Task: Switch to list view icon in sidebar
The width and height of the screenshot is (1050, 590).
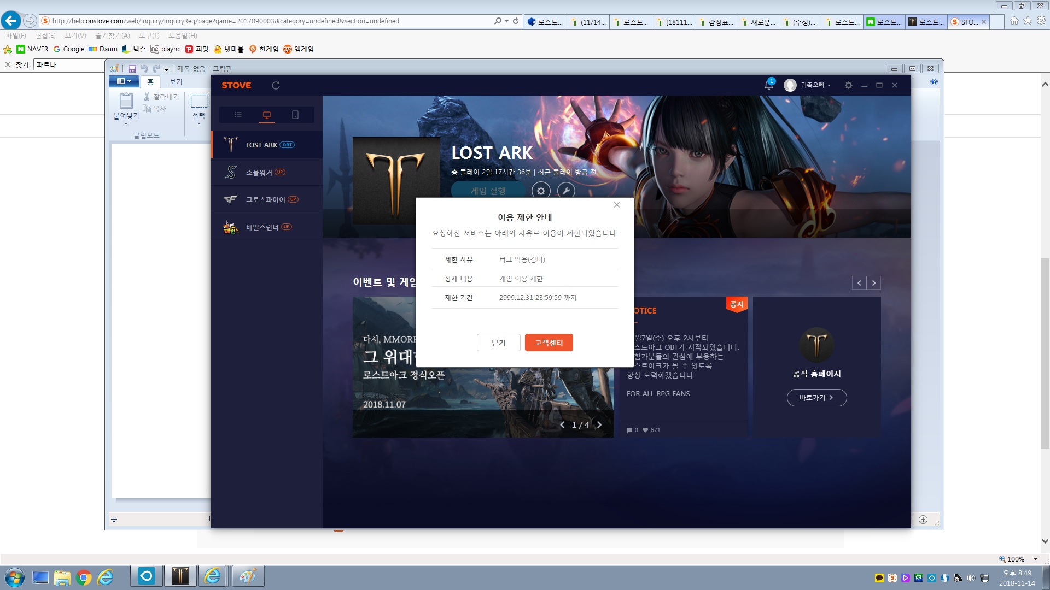Action: tap(238, 115)
